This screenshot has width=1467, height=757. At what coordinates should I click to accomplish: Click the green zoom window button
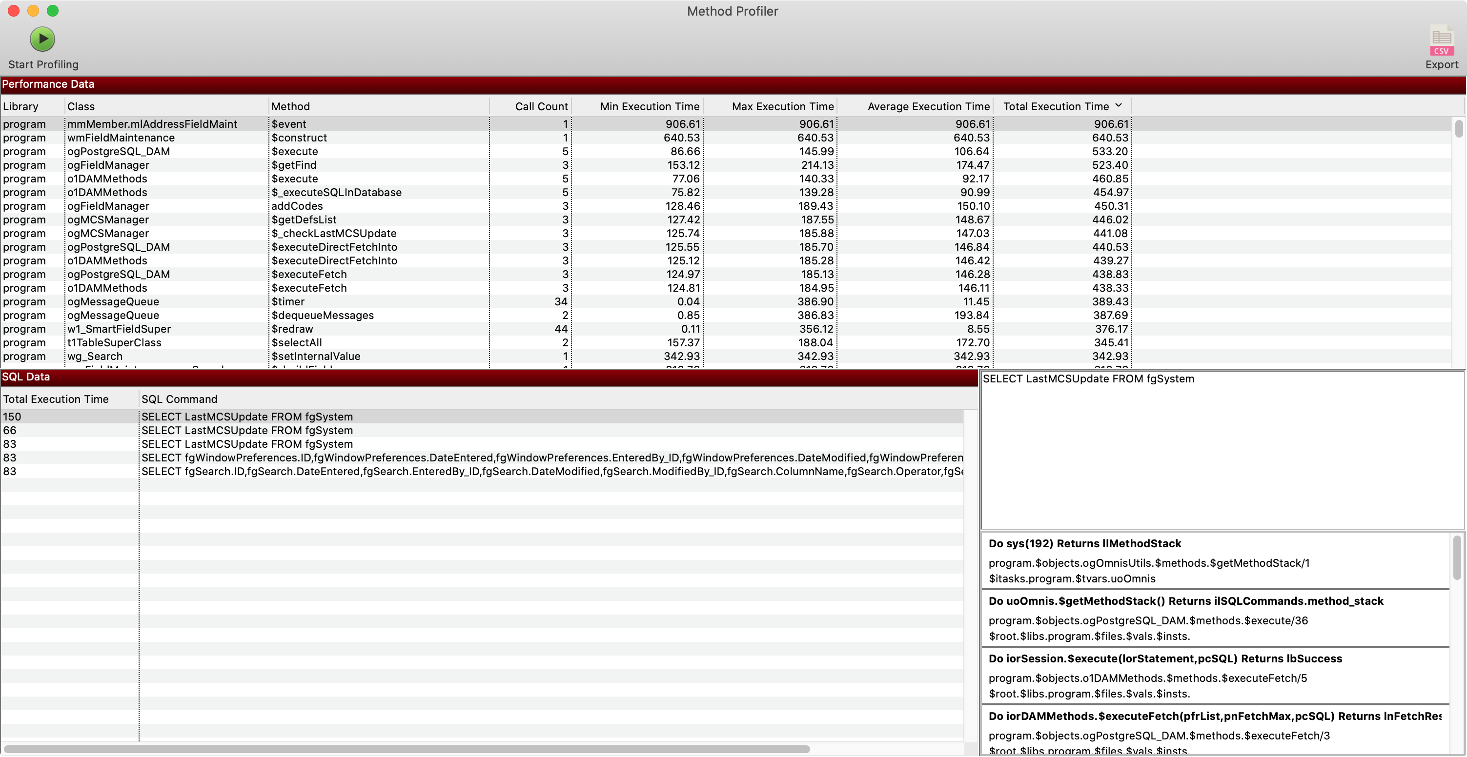click(x=52, y=11)
